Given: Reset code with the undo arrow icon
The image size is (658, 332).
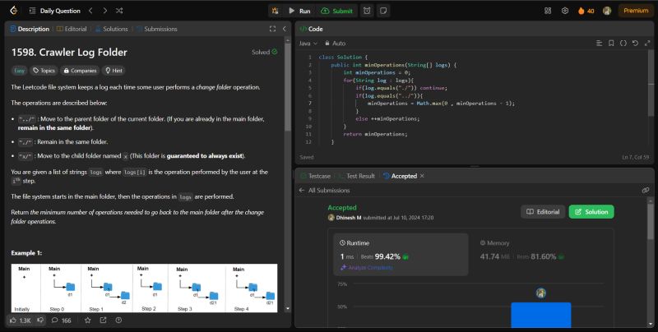Looking at the screenshot, I should point(636,43).
